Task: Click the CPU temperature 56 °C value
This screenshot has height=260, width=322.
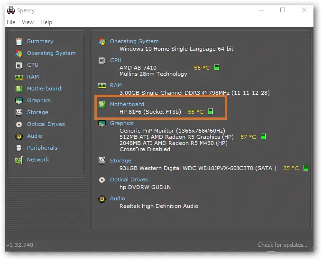Action: pos(202,68)
